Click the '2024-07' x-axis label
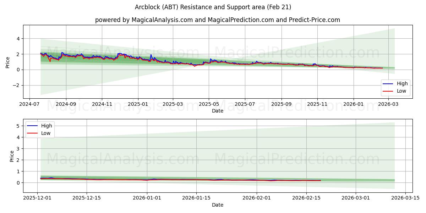Viewport: 426px width, 213px height. click(x=29, y=104)
